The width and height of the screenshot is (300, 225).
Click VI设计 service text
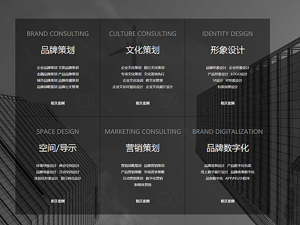[218, 81]
